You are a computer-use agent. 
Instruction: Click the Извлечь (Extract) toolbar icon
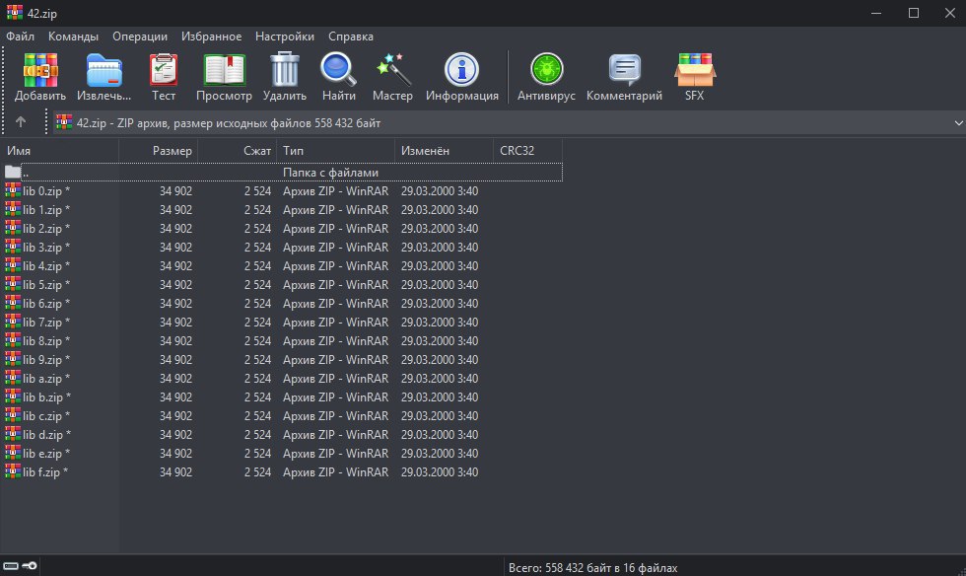pos(104,70)
